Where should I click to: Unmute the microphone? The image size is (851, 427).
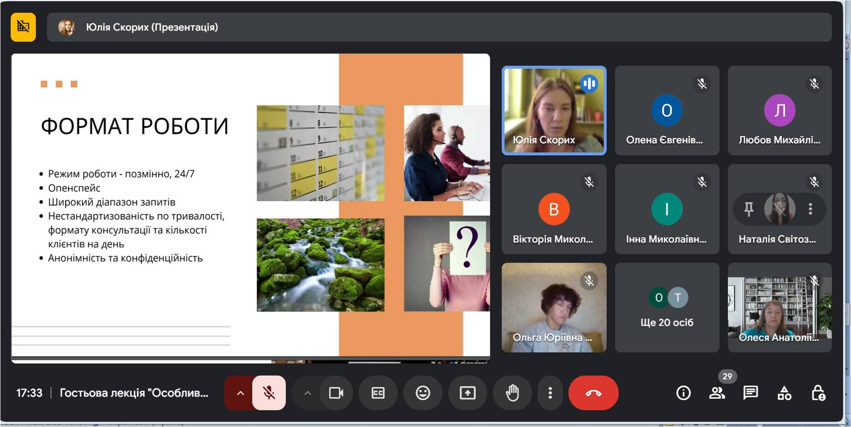[269, 393]
